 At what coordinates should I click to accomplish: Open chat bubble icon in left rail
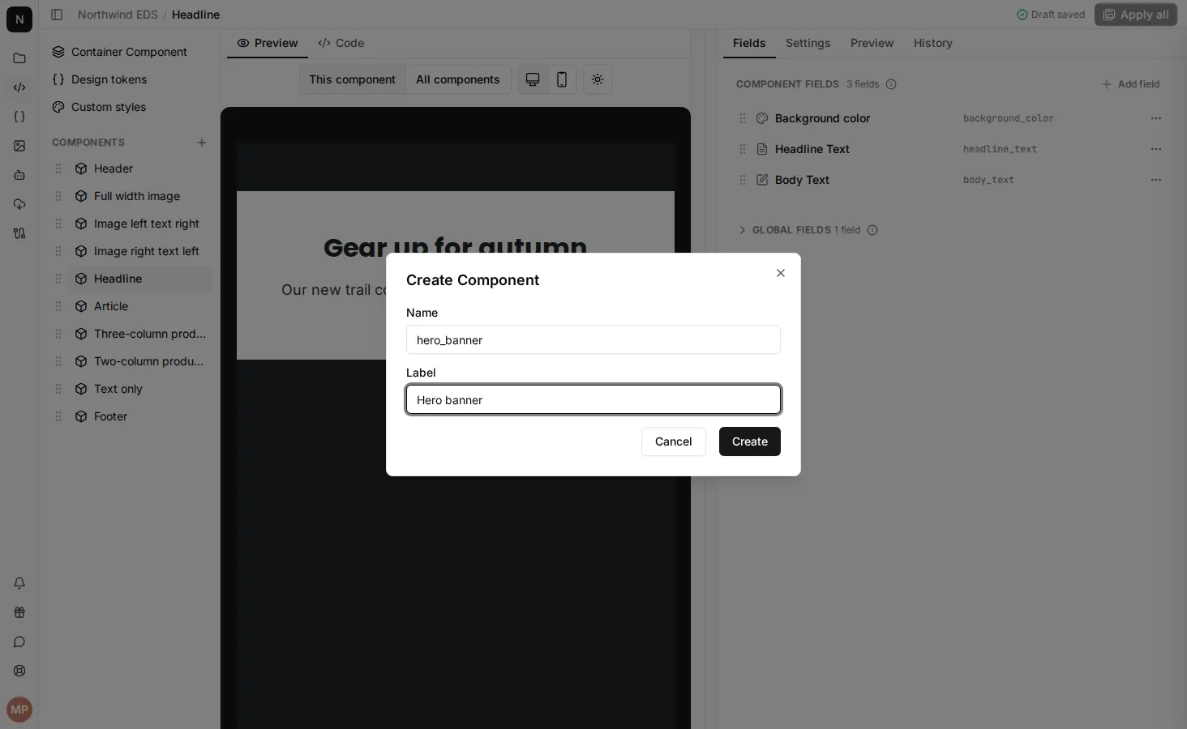[19, 642]
